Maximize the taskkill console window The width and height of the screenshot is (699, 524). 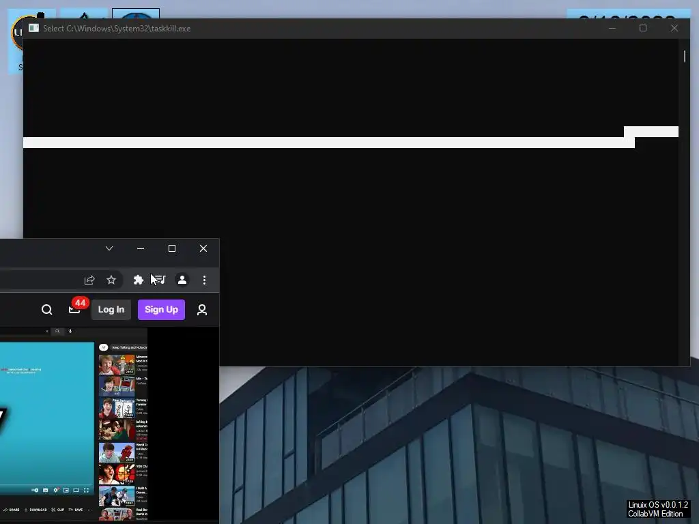(643, 28)
